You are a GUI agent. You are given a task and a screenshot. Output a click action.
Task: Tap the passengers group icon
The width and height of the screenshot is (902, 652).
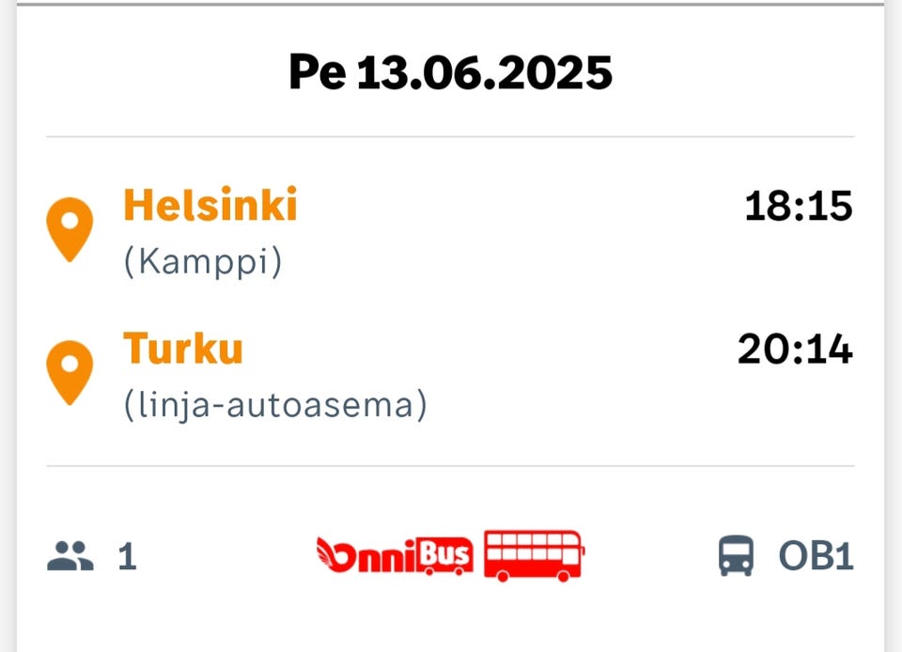[70, 556]
